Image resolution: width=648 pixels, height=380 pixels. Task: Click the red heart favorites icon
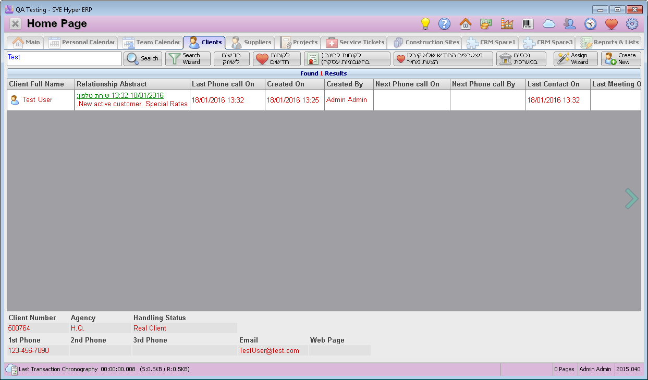pyautogui.click(x=611, y=23)
